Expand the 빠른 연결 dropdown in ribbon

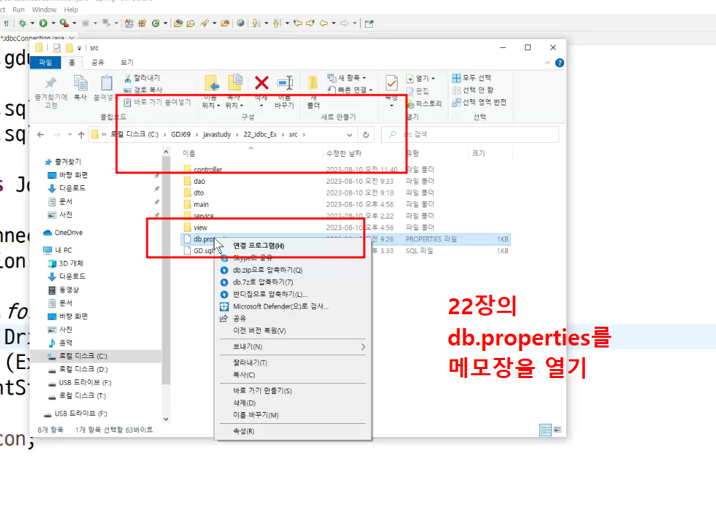(x=370, y=90)
